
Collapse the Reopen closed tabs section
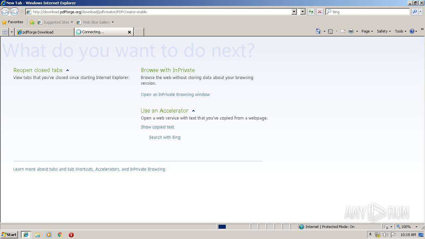point(67,70)
